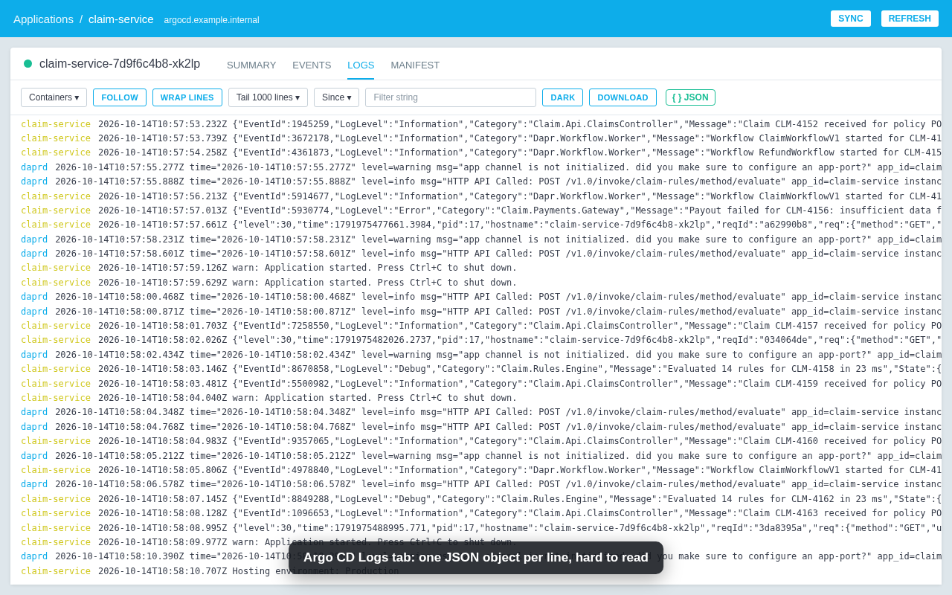Select log line at 10:57:59.126Z Application started

click(x=476, y=268)
